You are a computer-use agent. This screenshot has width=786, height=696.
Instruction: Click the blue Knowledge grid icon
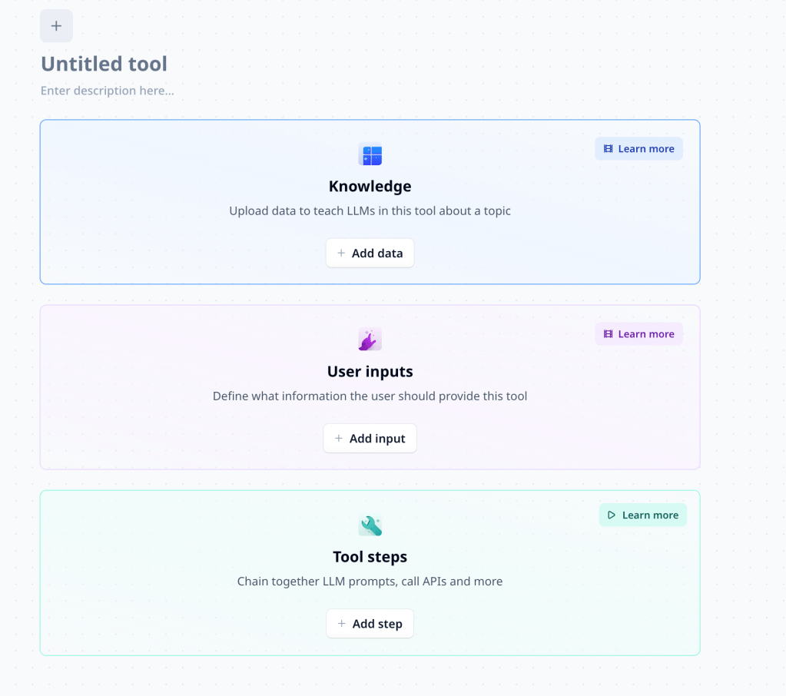[x=370, y=155]
